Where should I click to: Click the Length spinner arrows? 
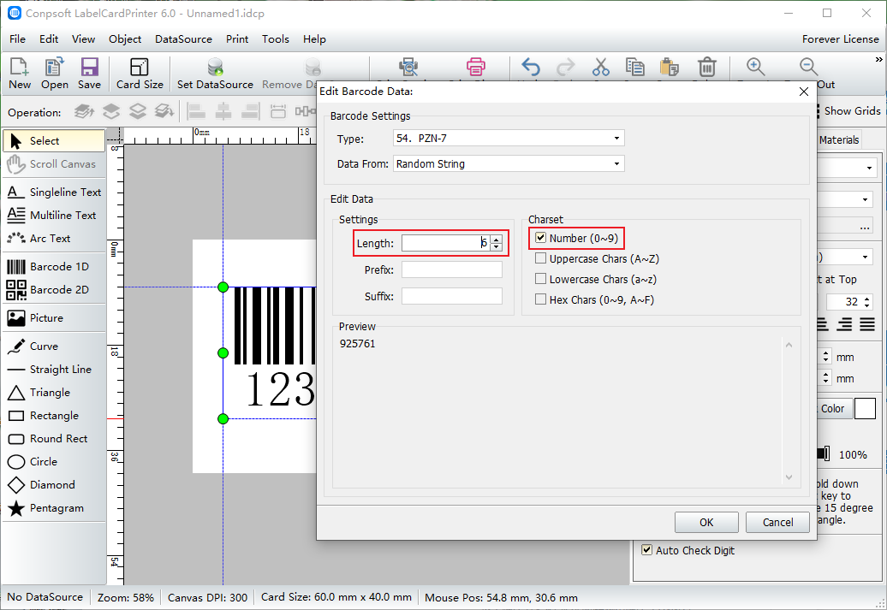point(496,243)
